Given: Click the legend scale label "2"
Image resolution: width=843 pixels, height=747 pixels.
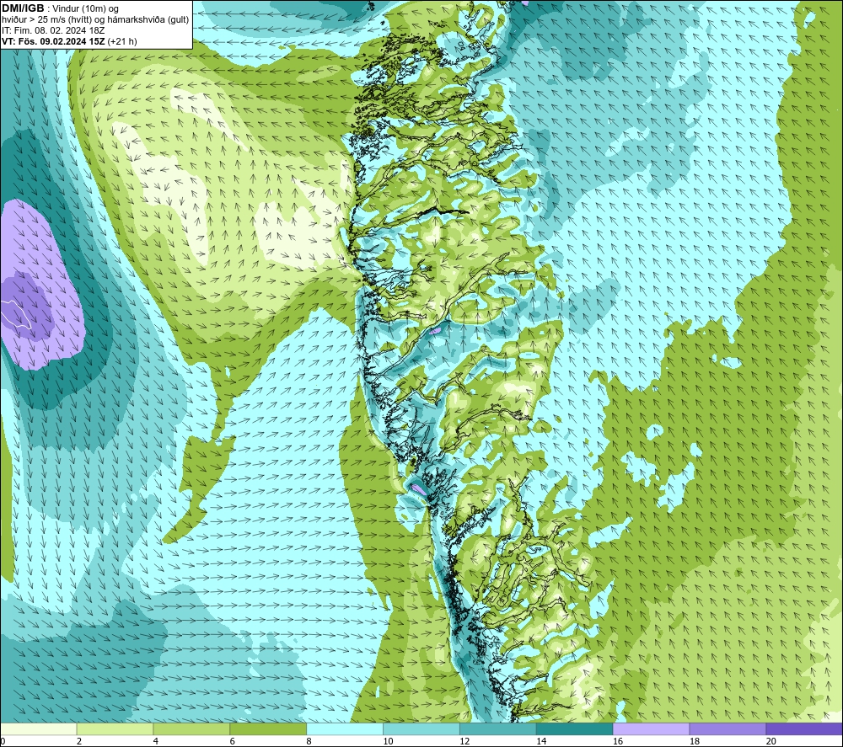Looking at the screenshot, I should (x=79, y=742).
